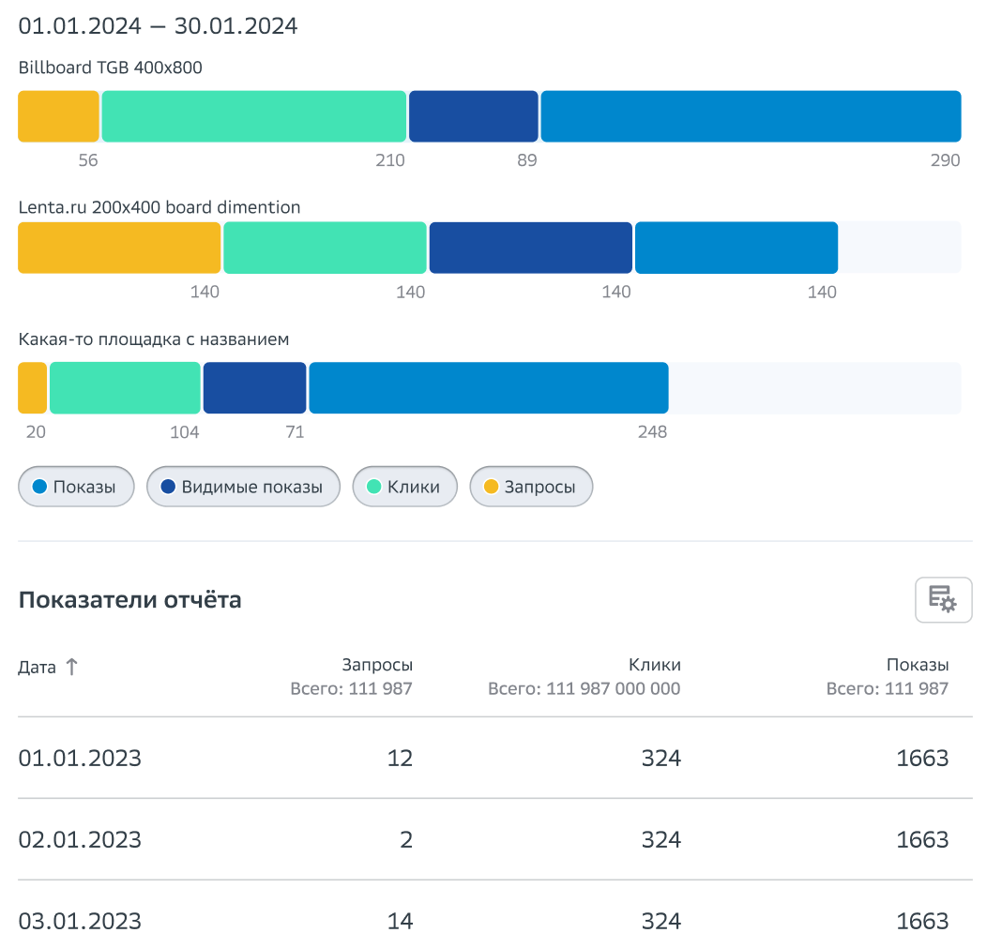The height and width of the screenshot is (948, 1002).
Task: Open date range 01.01.2024 — 30.01.2024
Action: click(x=158, y=26)
